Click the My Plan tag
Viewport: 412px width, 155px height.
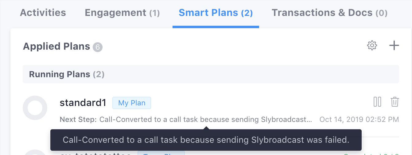click(132, 103)
